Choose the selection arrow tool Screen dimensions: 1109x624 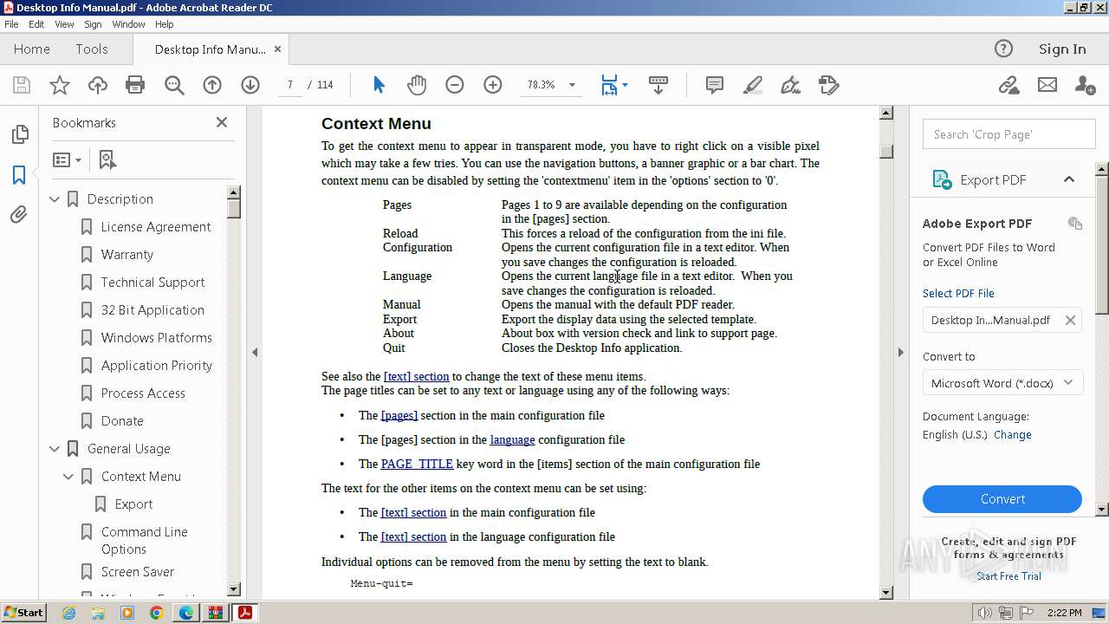379,85
